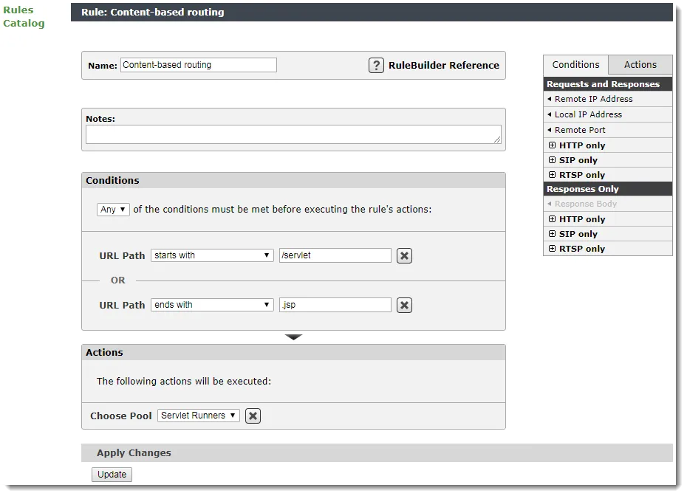Expand HTTP only under Requests and Responses
The width and height of the screenshot is (687, 496).
[552, 145]
